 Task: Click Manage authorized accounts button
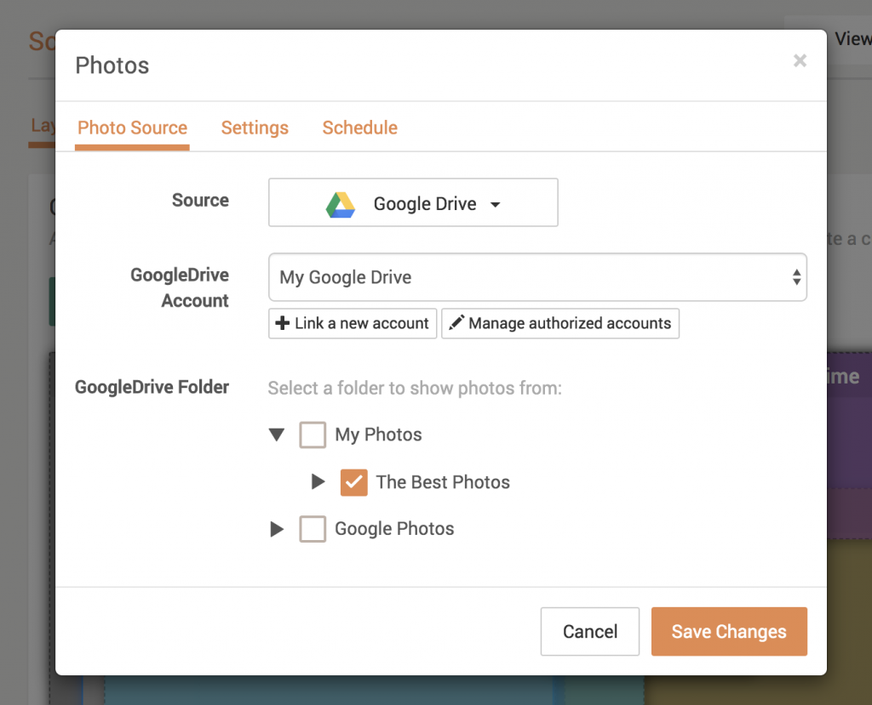tap(560, 323)
